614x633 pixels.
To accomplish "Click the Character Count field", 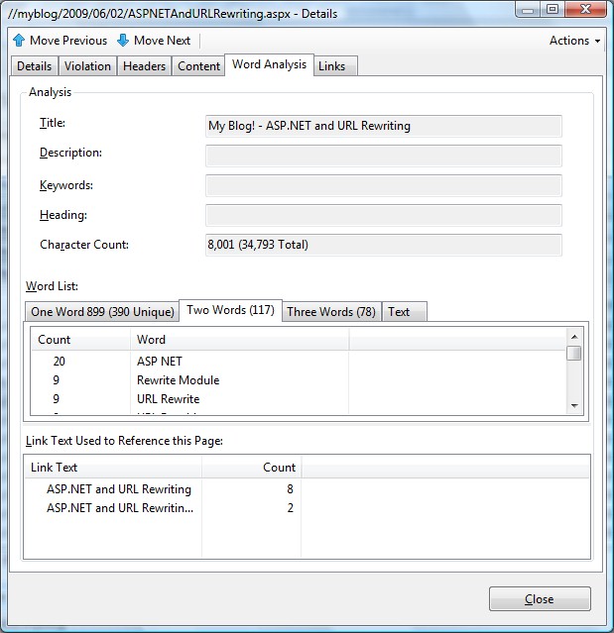I will (x=383, y=245).
